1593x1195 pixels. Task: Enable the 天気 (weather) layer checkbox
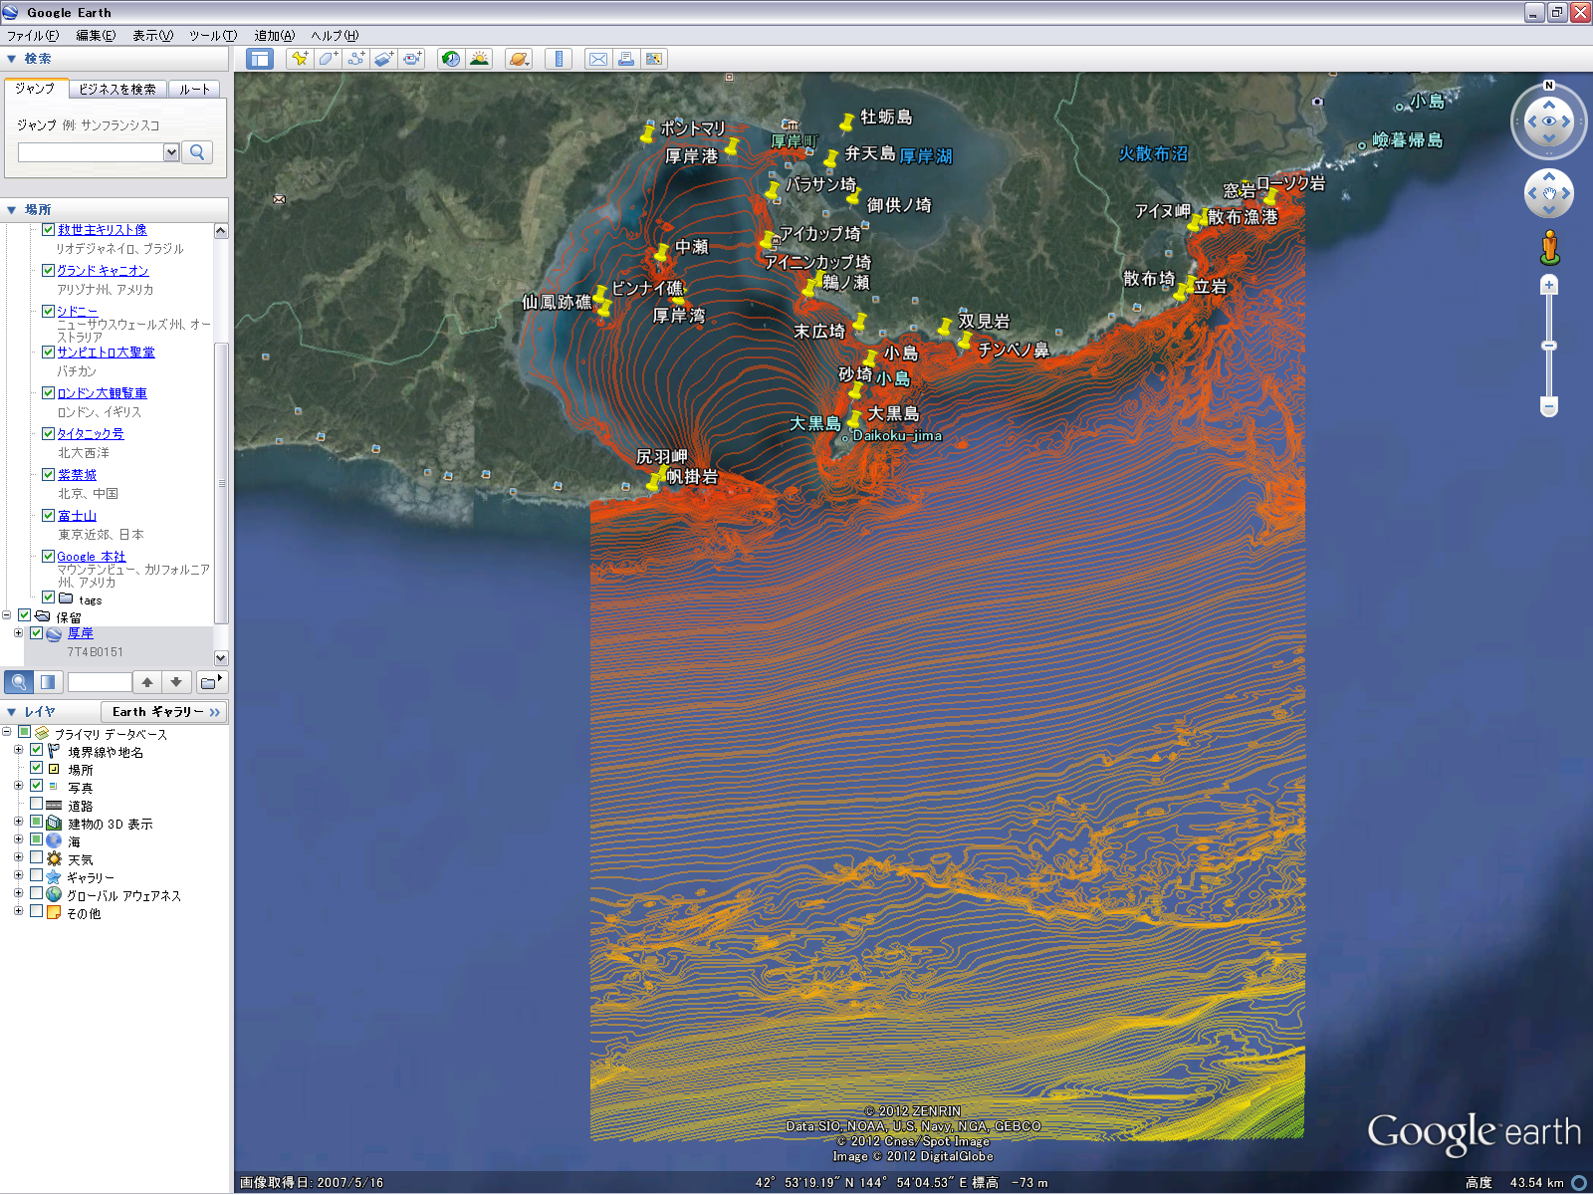(37, 858)
